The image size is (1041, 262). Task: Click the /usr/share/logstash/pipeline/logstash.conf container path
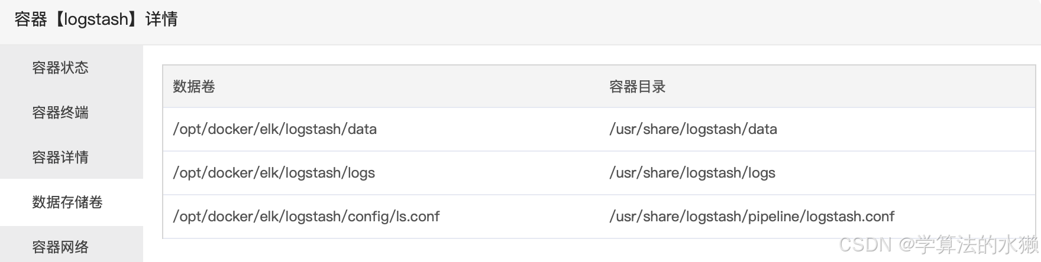click(x=752, y=217)
